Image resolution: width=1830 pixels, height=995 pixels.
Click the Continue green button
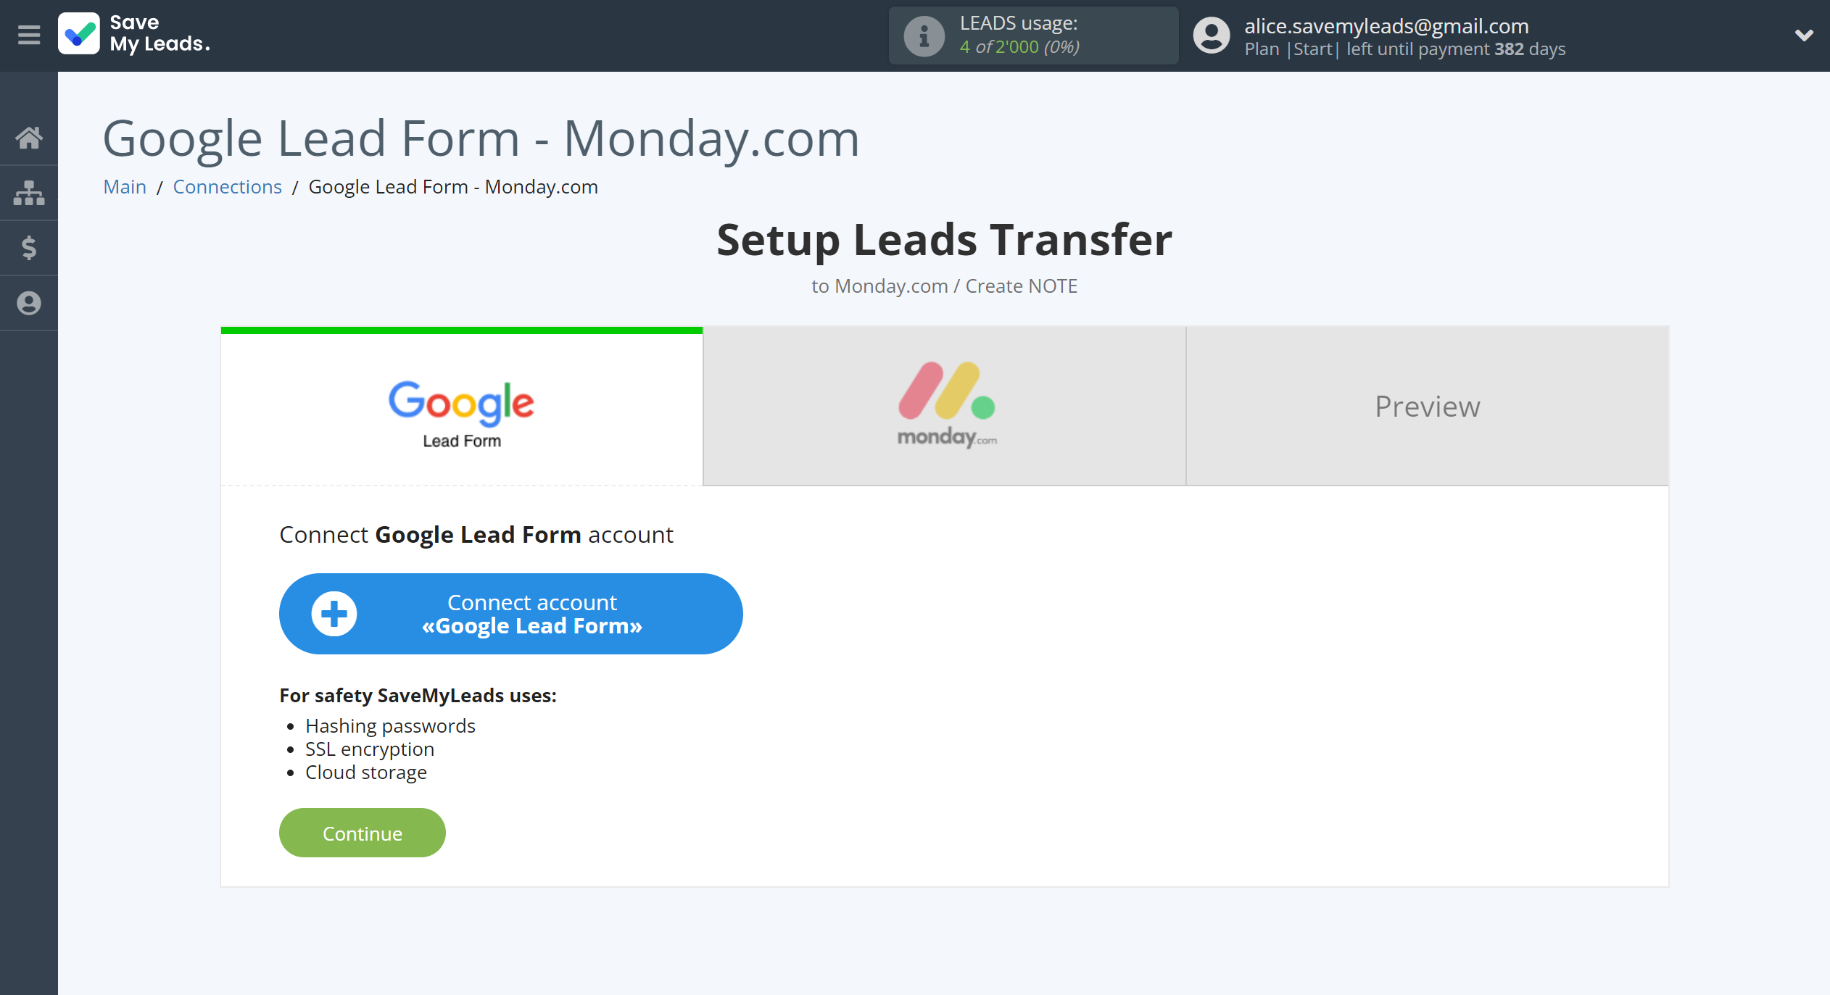362,832
